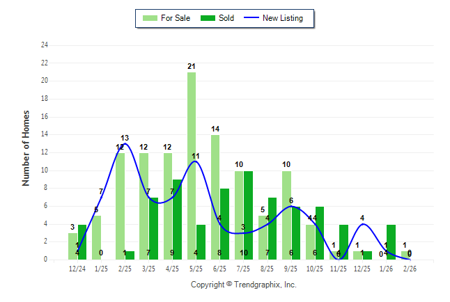Click the light green For Sale legend swatch
The width and height of the screenshot is (450, 302).
[x=149, y=18]
